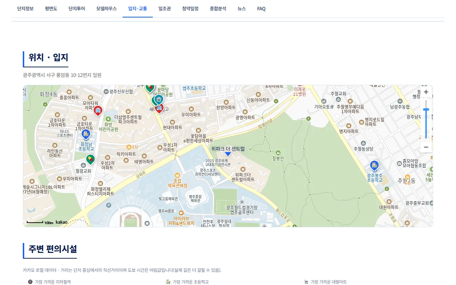This screenshot has height=285, width=456.
Task: Click the 기아오토큐 car service icon
Action: [x=324, y=101]
